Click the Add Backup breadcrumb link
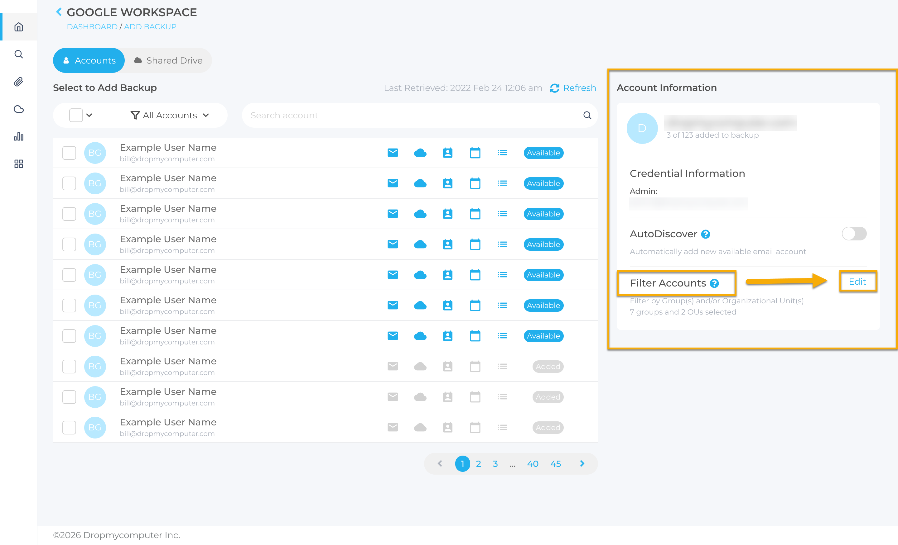Screen dimensions: 898x545 [150, 26]
